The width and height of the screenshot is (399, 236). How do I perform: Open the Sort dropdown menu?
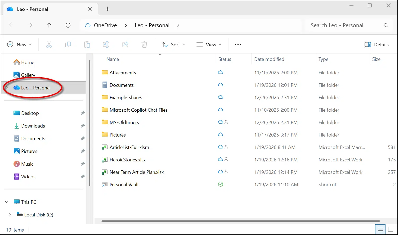(x=173, y=44)
